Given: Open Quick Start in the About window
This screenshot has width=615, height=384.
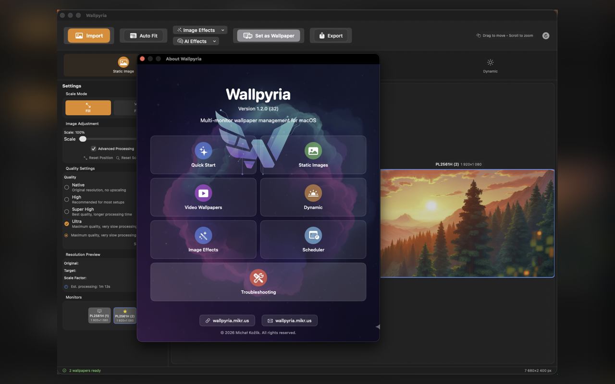Looking at the screenshot, I should [x=203, y=155].
